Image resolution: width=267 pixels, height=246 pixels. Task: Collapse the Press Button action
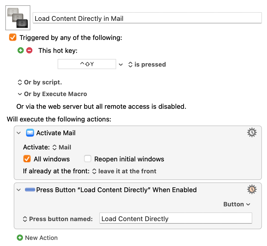19,190
